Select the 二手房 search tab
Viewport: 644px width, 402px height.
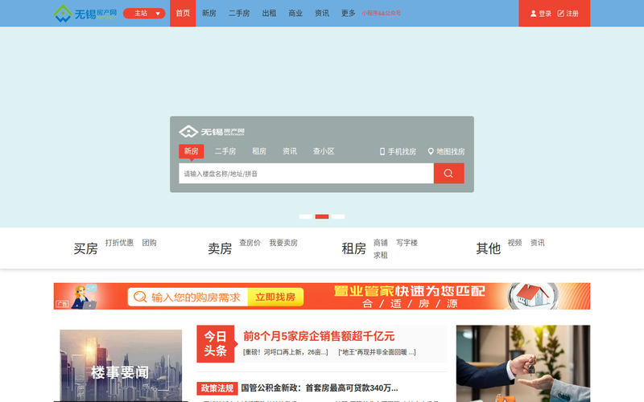coord(225,151)
